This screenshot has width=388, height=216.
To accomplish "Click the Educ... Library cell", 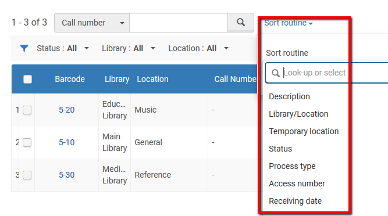I will coord(115,110).
